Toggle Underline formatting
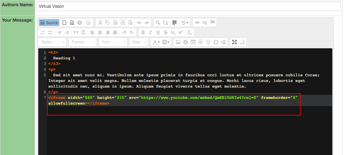 [158, 32]
